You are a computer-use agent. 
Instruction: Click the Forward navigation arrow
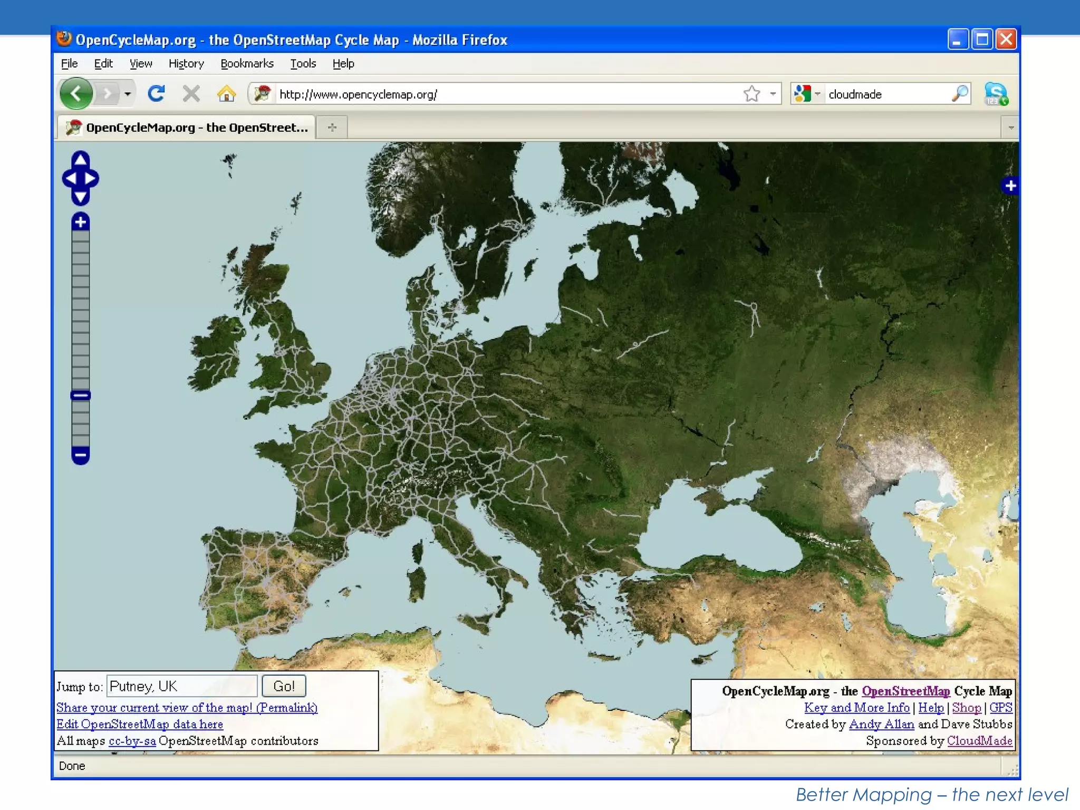pos(107,94)
